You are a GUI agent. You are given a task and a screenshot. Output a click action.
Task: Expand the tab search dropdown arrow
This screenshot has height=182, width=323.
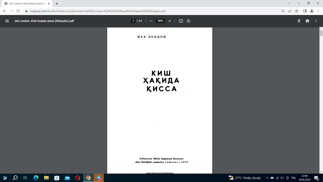289,3
